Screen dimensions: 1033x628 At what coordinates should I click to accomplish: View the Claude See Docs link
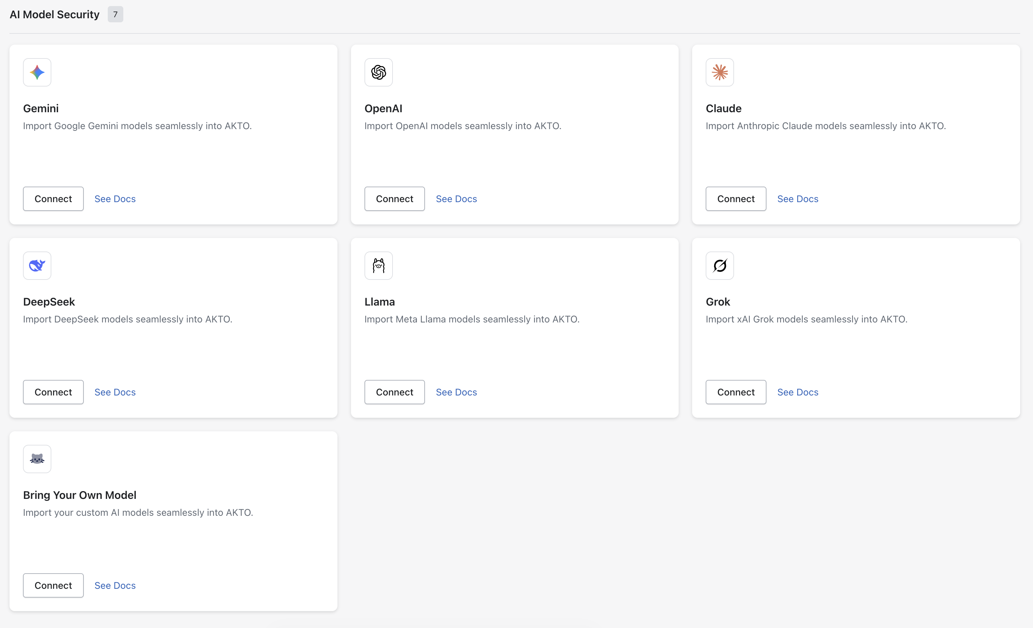[798, 199]
